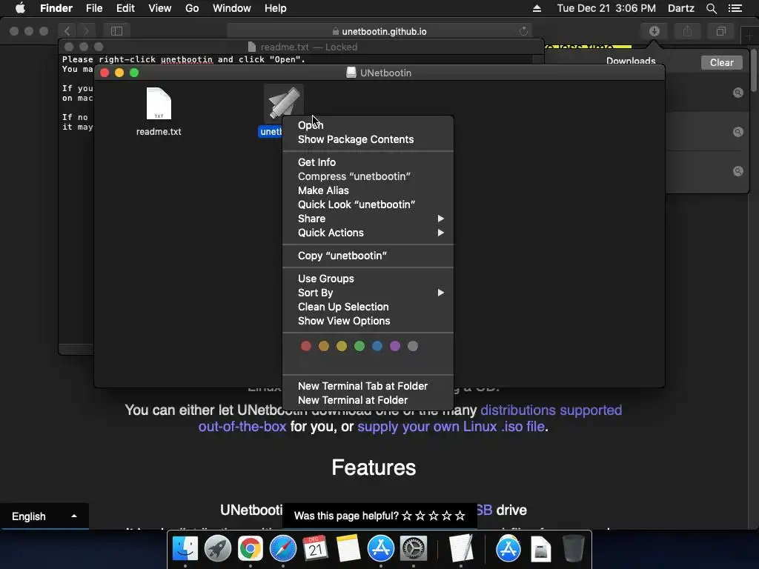Open the English language dropdown
The image size is (759, 569).
(44, 516)
